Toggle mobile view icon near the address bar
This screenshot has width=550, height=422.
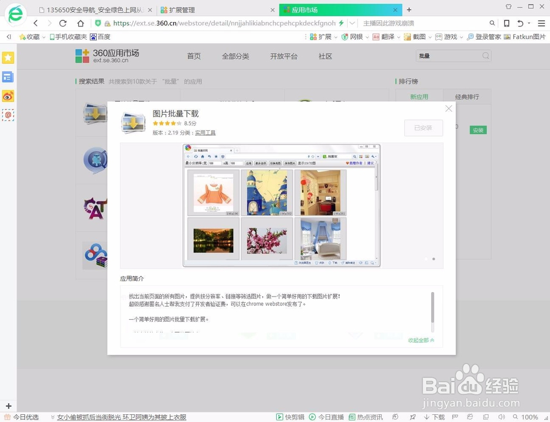[507, 23]
